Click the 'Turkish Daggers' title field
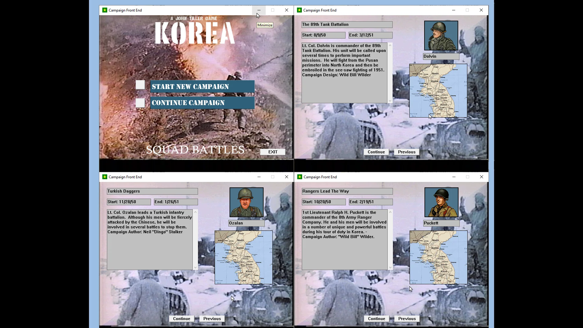Viewport: 583px width, 328px height. (x=152, y=191)
